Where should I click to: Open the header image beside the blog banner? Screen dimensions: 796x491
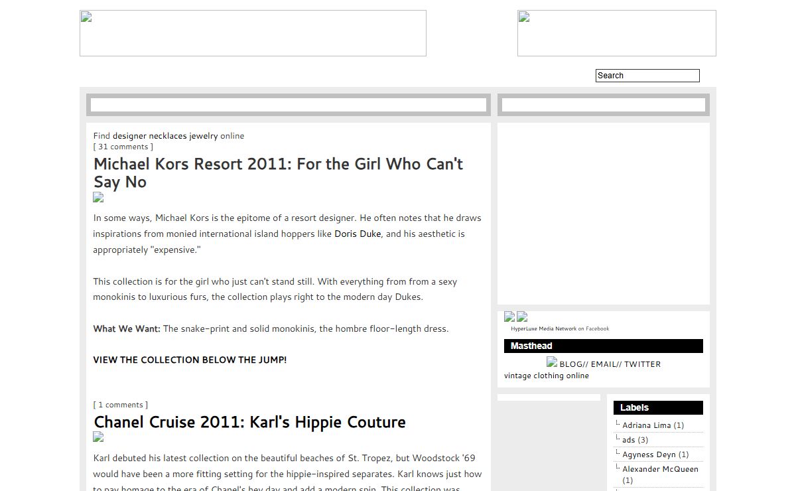(x=617, y=33)
